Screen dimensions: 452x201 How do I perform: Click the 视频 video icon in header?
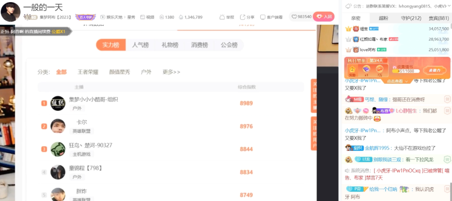(x=143, y=17)
